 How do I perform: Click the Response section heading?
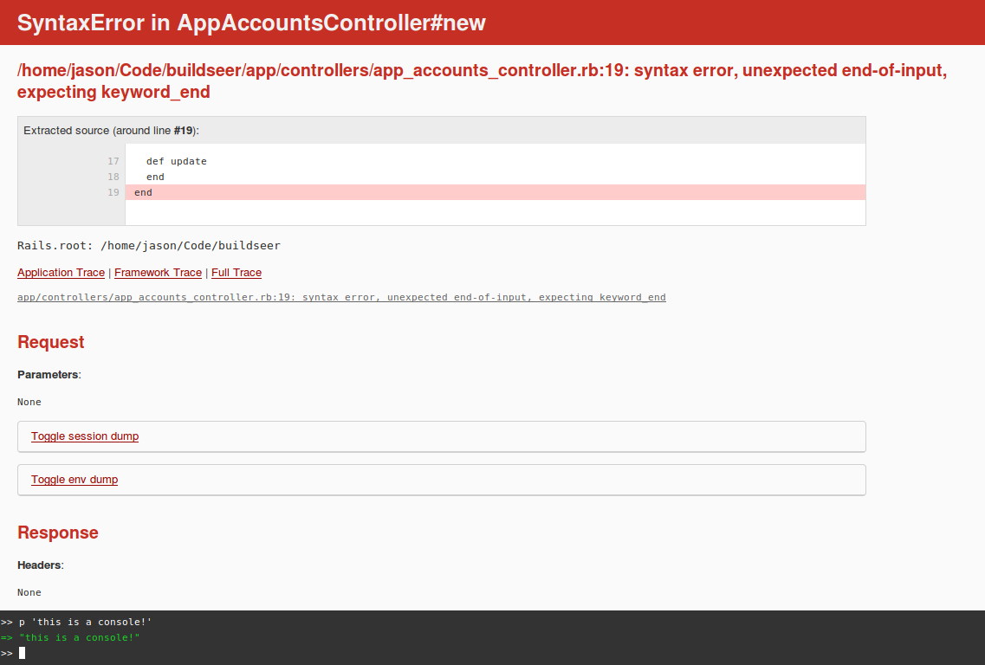pos(58,533)
